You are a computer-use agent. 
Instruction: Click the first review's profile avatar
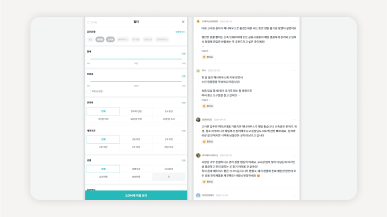tap(198, 21)
